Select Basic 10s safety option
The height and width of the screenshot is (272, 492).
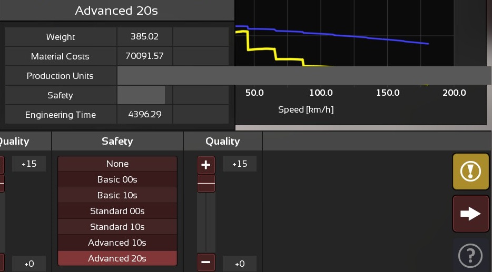[117, 195]
